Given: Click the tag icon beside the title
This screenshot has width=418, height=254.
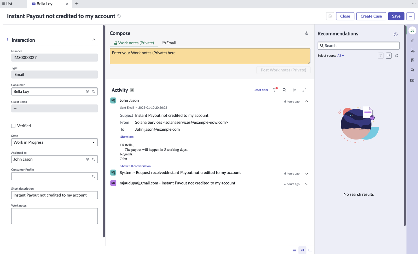Looking at the screenshot, I should (119, 16).
